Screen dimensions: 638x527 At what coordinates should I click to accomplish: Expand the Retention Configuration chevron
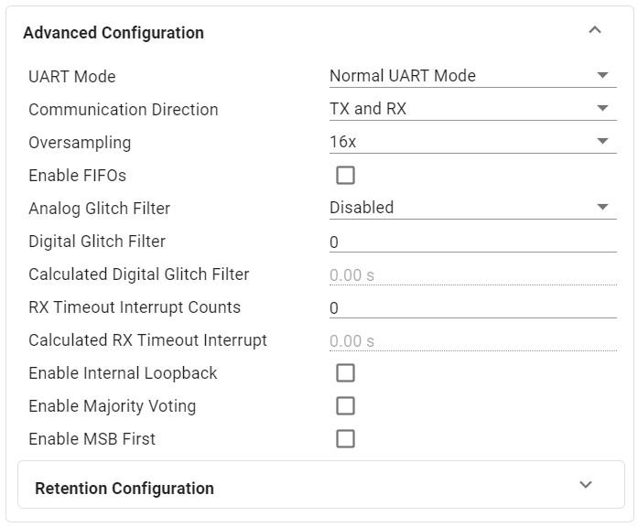pyautogui.click(x=587, y=485)
